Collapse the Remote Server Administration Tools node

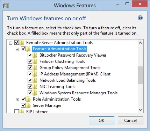pyautogui.click(x=10, y=43)
